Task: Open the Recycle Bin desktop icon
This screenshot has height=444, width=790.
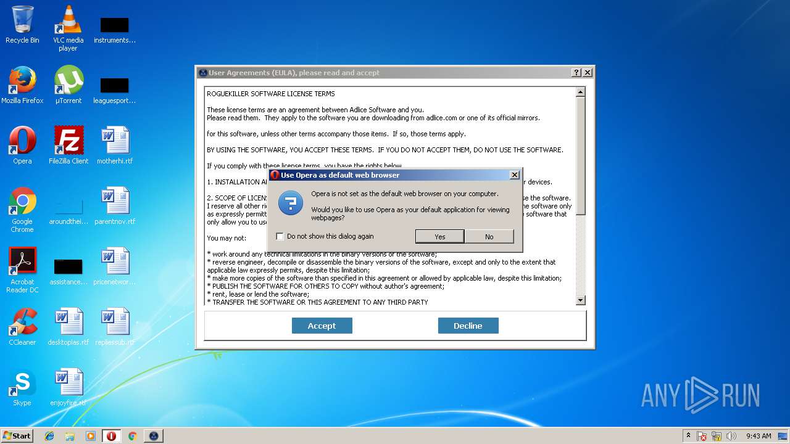Action: point(22,25)
